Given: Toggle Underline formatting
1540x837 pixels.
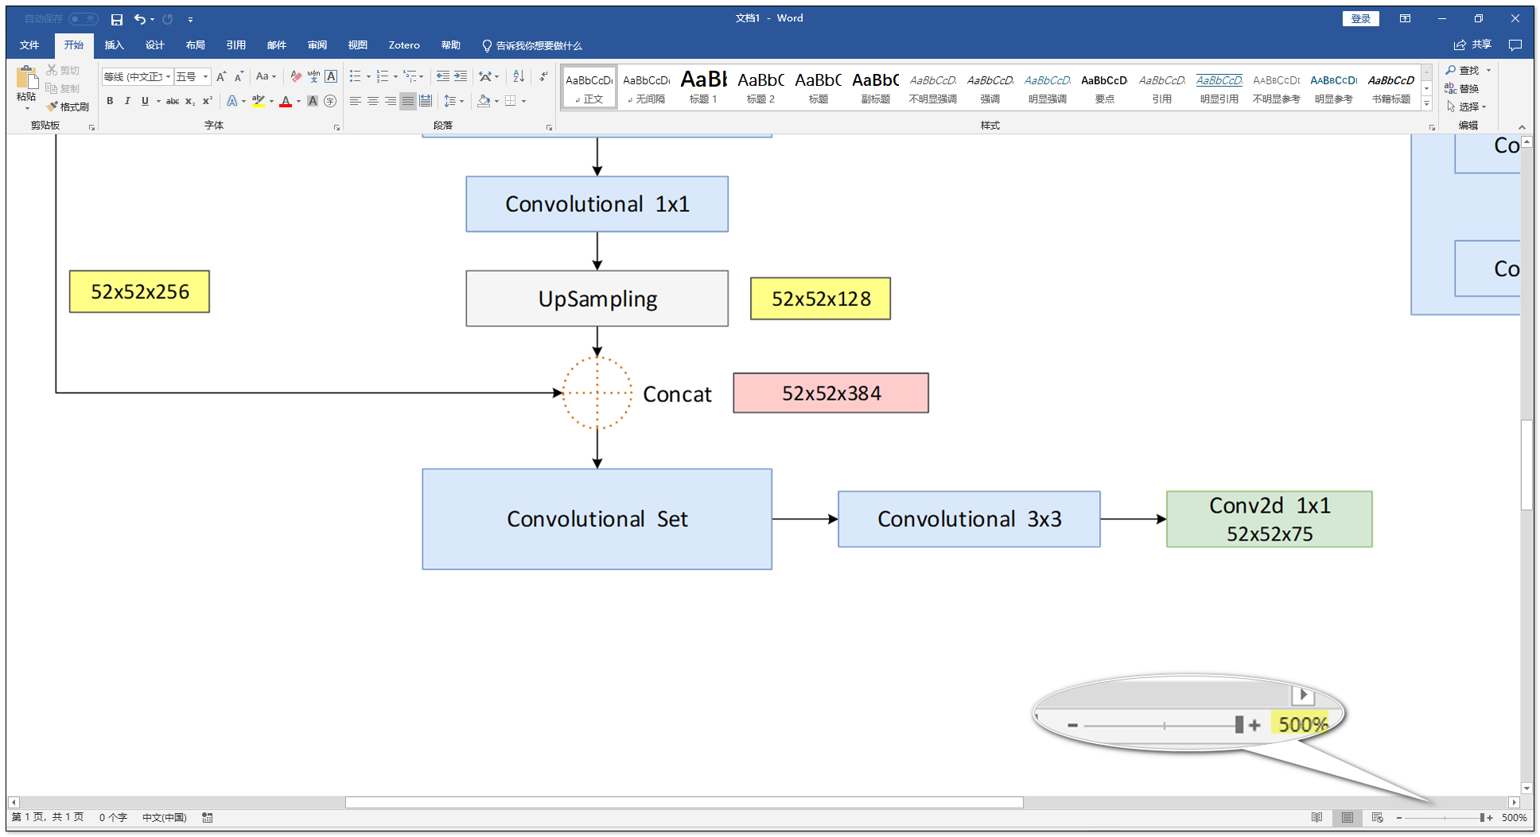Looking at the screenshot, I should coord(145,101).
